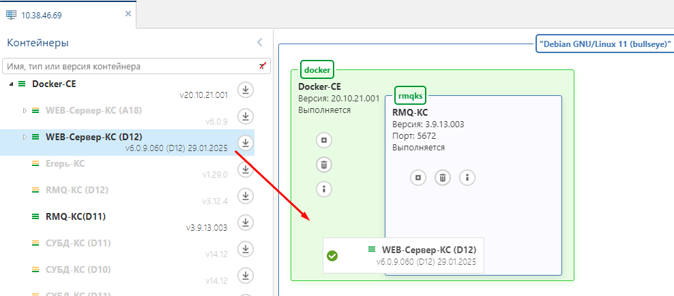Delete RMQ-КС container with trash icon
This screenshot has width=674, height=296.
[x=443, y=177]
